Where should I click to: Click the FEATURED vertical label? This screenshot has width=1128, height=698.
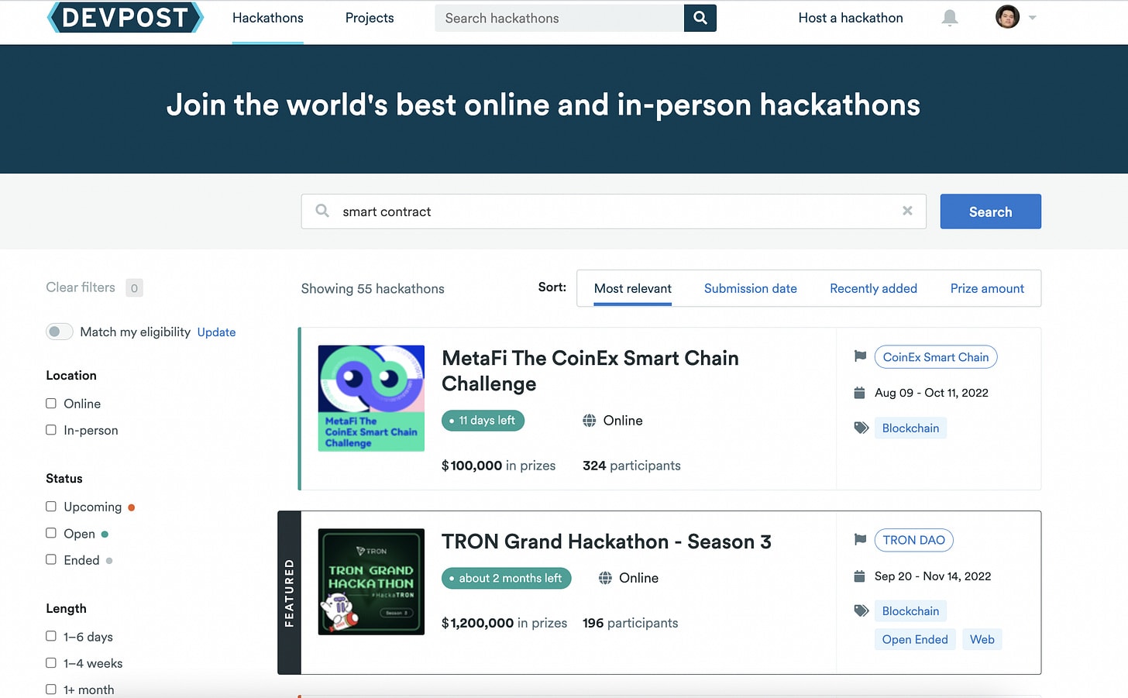tap(290, 593)
